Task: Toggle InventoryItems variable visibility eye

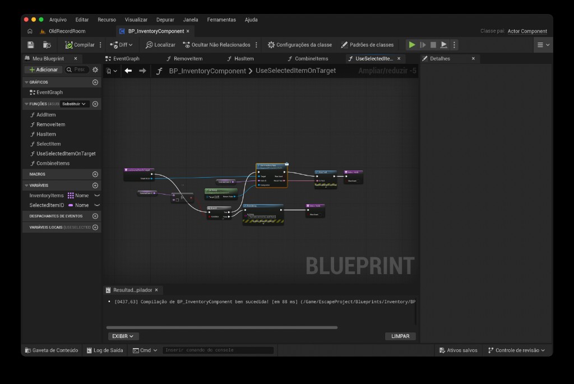Action: tap(97, 196)
